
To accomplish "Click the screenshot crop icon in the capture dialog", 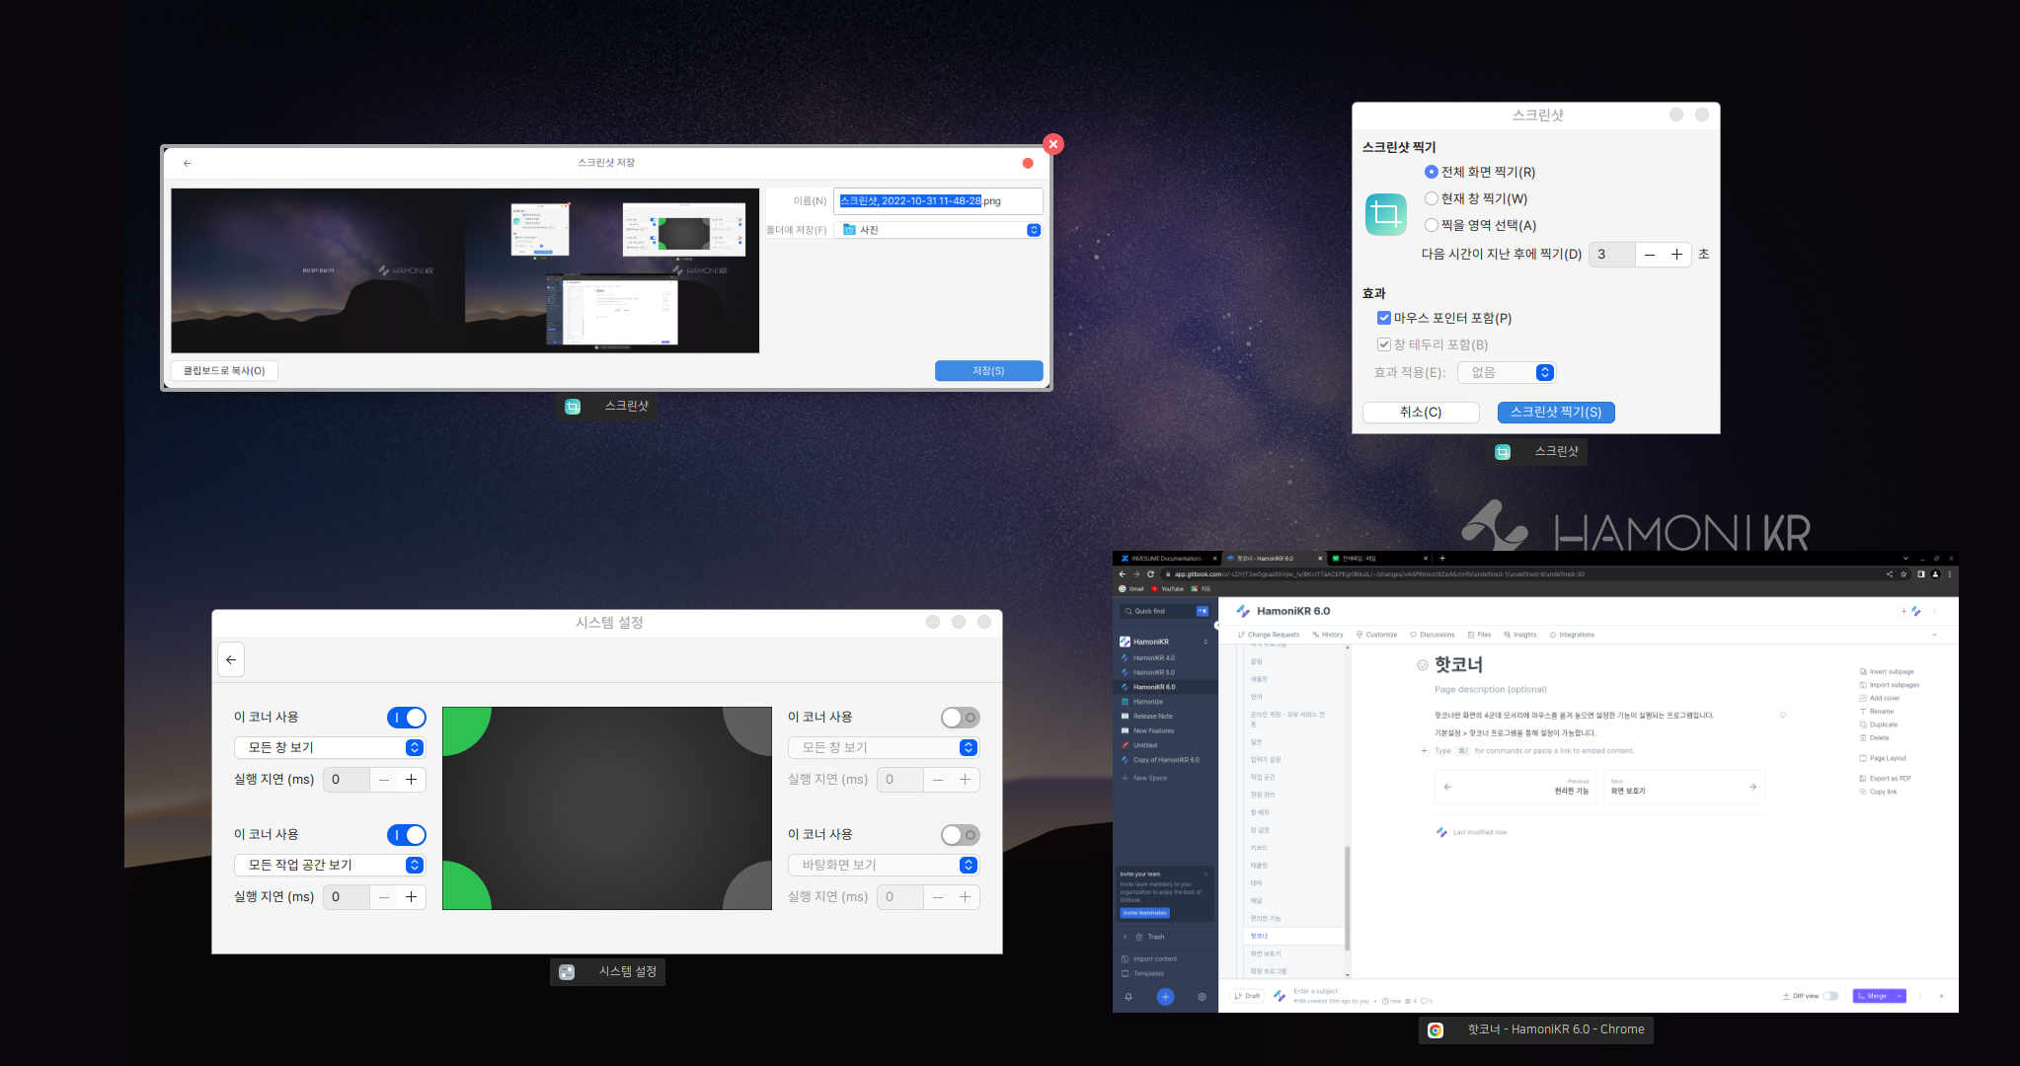I will tap(1385, 214).
